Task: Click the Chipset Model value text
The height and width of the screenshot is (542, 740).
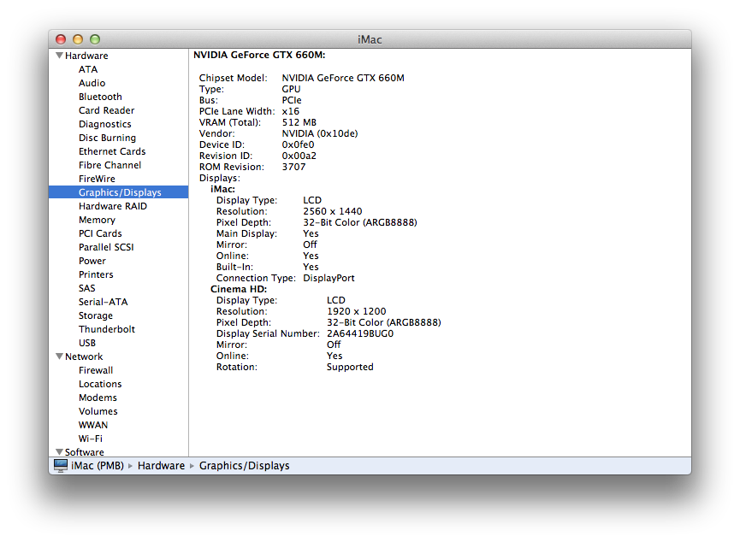Action: coord(343,78)
